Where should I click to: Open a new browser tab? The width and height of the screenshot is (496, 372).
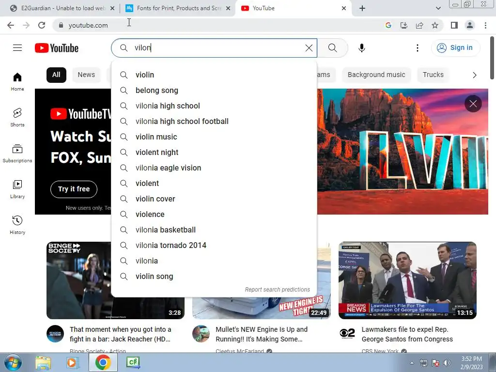[362, 8]
